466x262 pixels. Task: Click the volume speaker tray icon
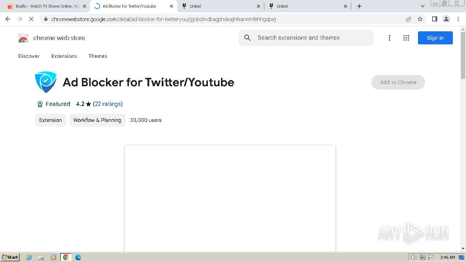coord(414,257)
